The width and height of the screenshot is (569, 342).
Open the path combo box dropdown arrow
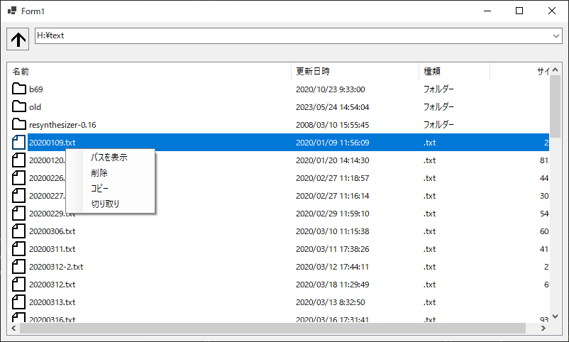pyautogui.click(x=556, y=35)
